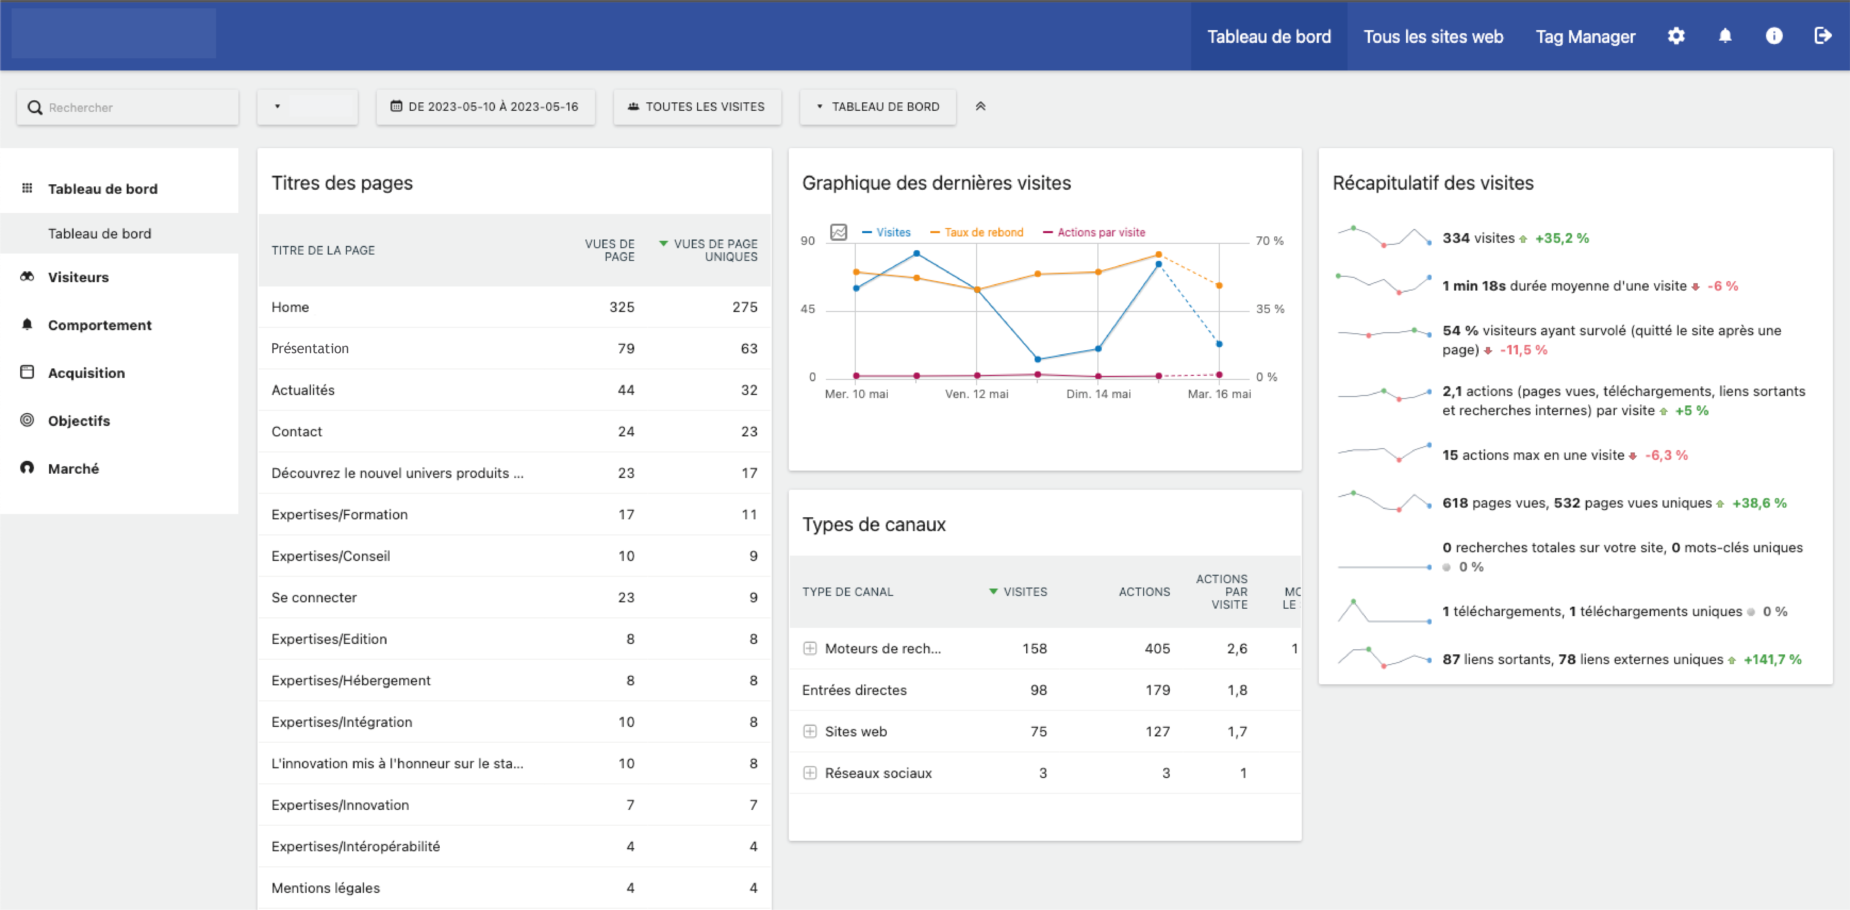Viewport: 1850px width, 910px height.
Task: Click the info icon in header
Action: [1774, 36]
